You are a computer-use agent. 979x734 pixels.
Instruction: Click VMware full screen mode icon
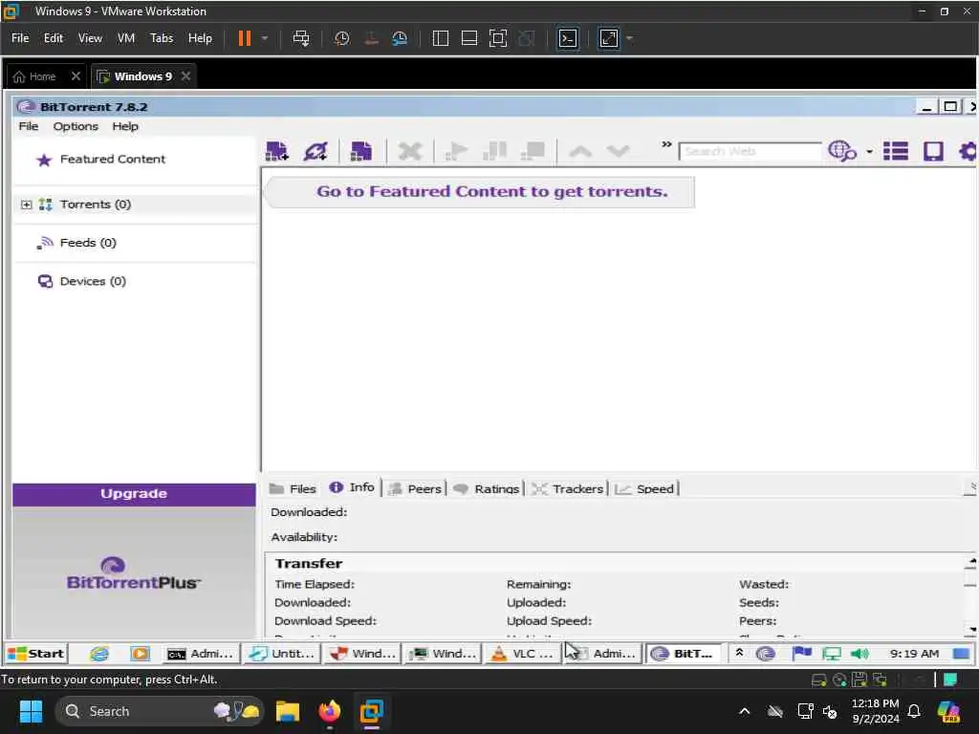(497, 38)
